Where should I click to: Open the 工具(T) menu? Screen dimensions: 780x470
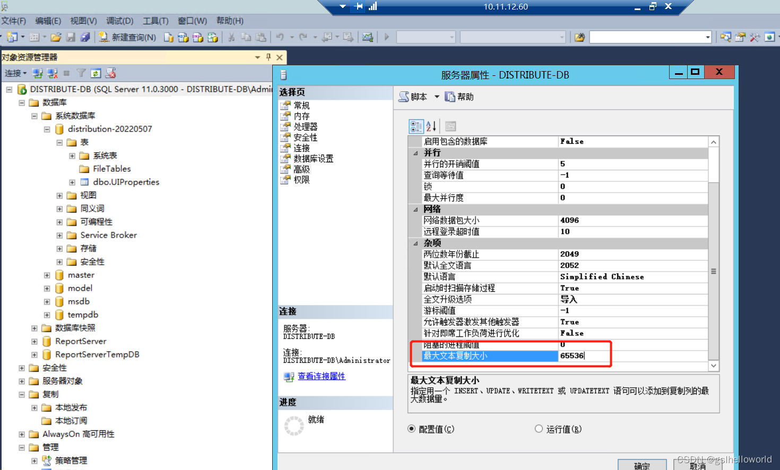(x=155, y=21)
